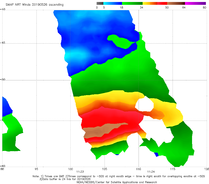Click the NOAA/NESDIS credit line
The image size is (209, 184).
[x=117, y=182]
